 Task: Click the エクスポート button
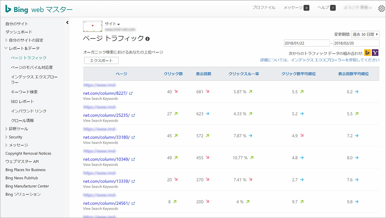[101, 60]
